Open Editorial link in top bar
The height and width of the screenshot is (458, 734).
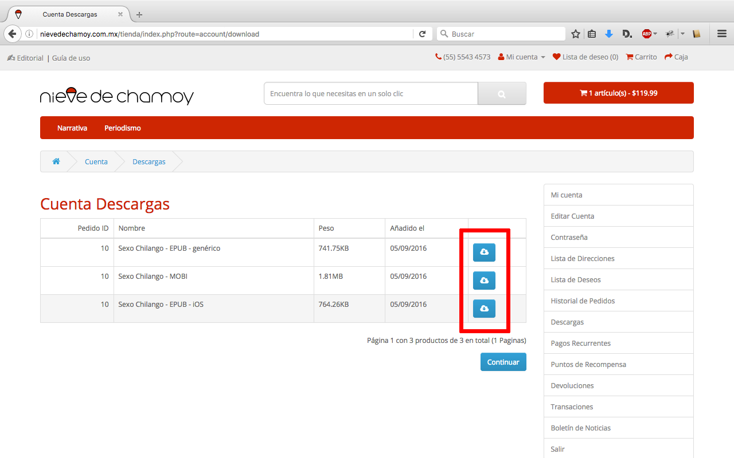25,58
